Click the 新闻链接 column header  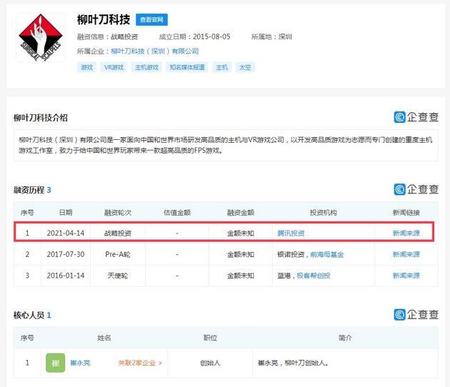(x=406, y=213)
